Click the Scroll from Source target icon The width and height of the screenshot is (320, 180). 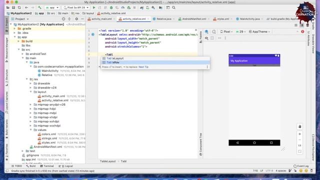click(x=63, y=19)
